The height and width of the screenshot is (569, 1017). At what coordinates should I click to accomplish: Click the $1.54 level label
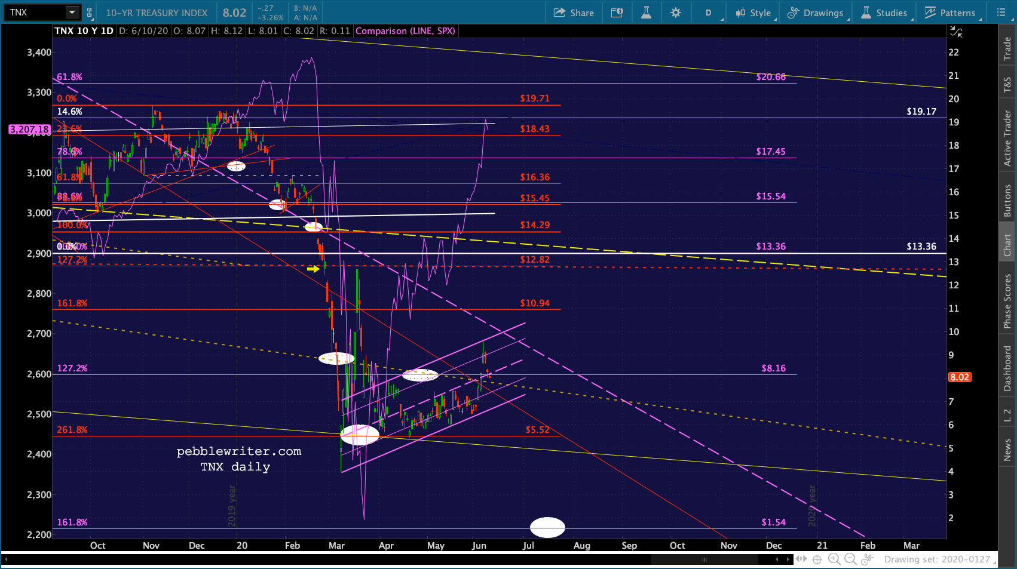[x=773, y=522]
